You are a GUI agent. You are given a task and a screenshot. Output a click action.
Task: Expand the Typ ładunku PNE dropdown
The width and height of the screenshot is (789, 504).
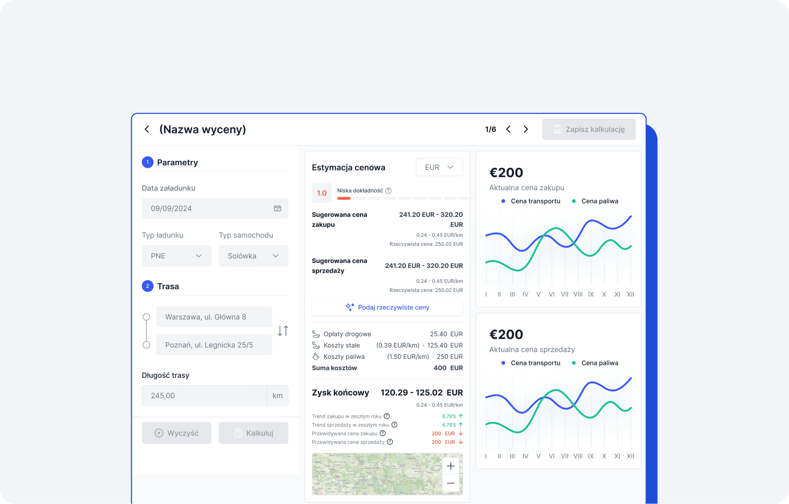(176, 256)
